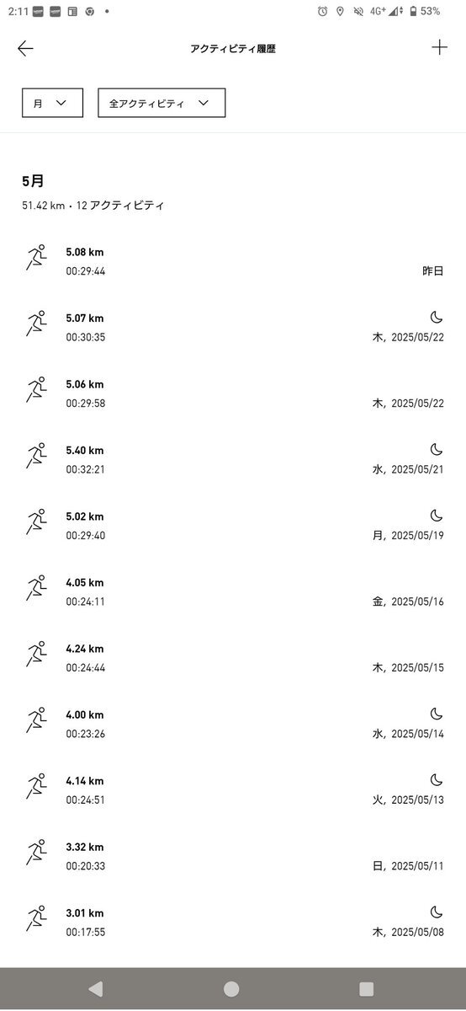Tap moon icon above 水, 2025/05/21
Image resolution: width=466 pixels, height=1011 pixels.
pos(436,449)
